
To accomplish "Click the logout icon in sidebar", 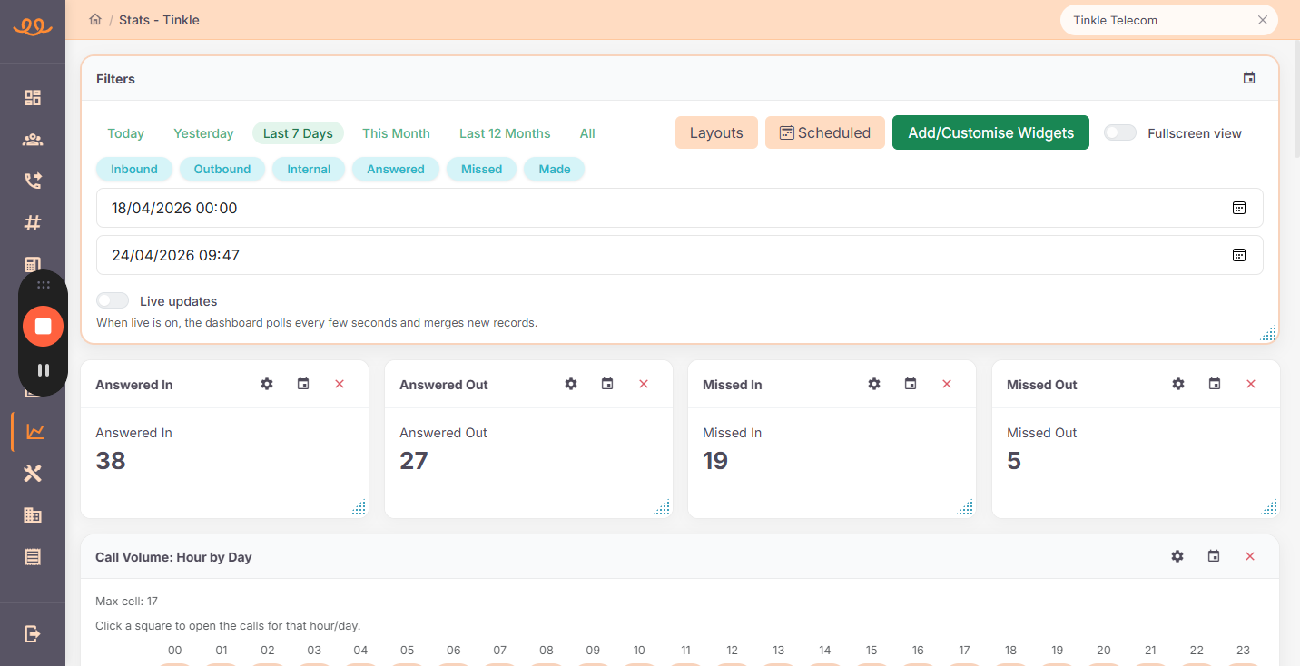I will coord(33,633).
